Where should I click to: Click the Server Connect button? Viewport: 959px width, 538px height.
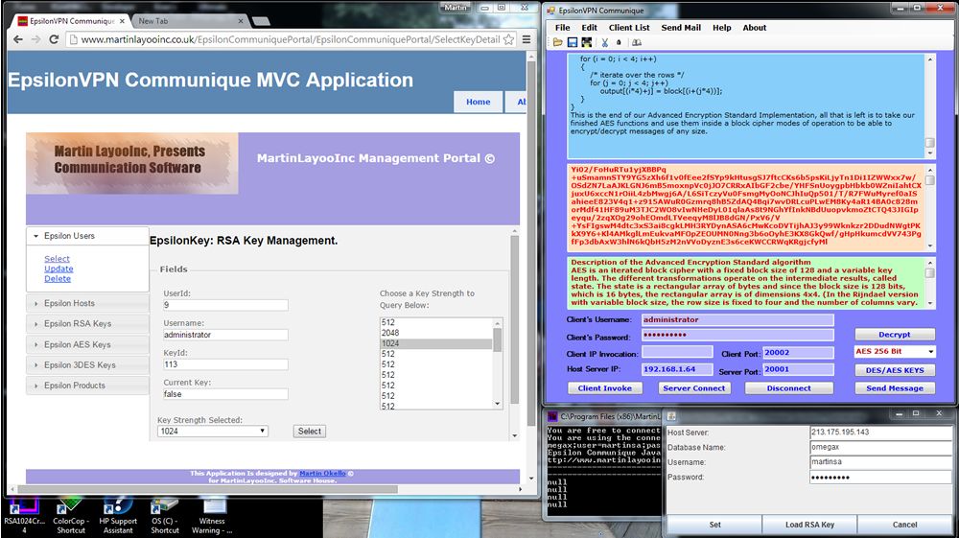coord(694,388)
